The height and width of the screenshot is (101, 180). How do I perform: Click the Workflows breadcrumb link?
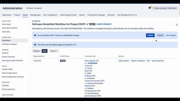(x=36, y=21)
